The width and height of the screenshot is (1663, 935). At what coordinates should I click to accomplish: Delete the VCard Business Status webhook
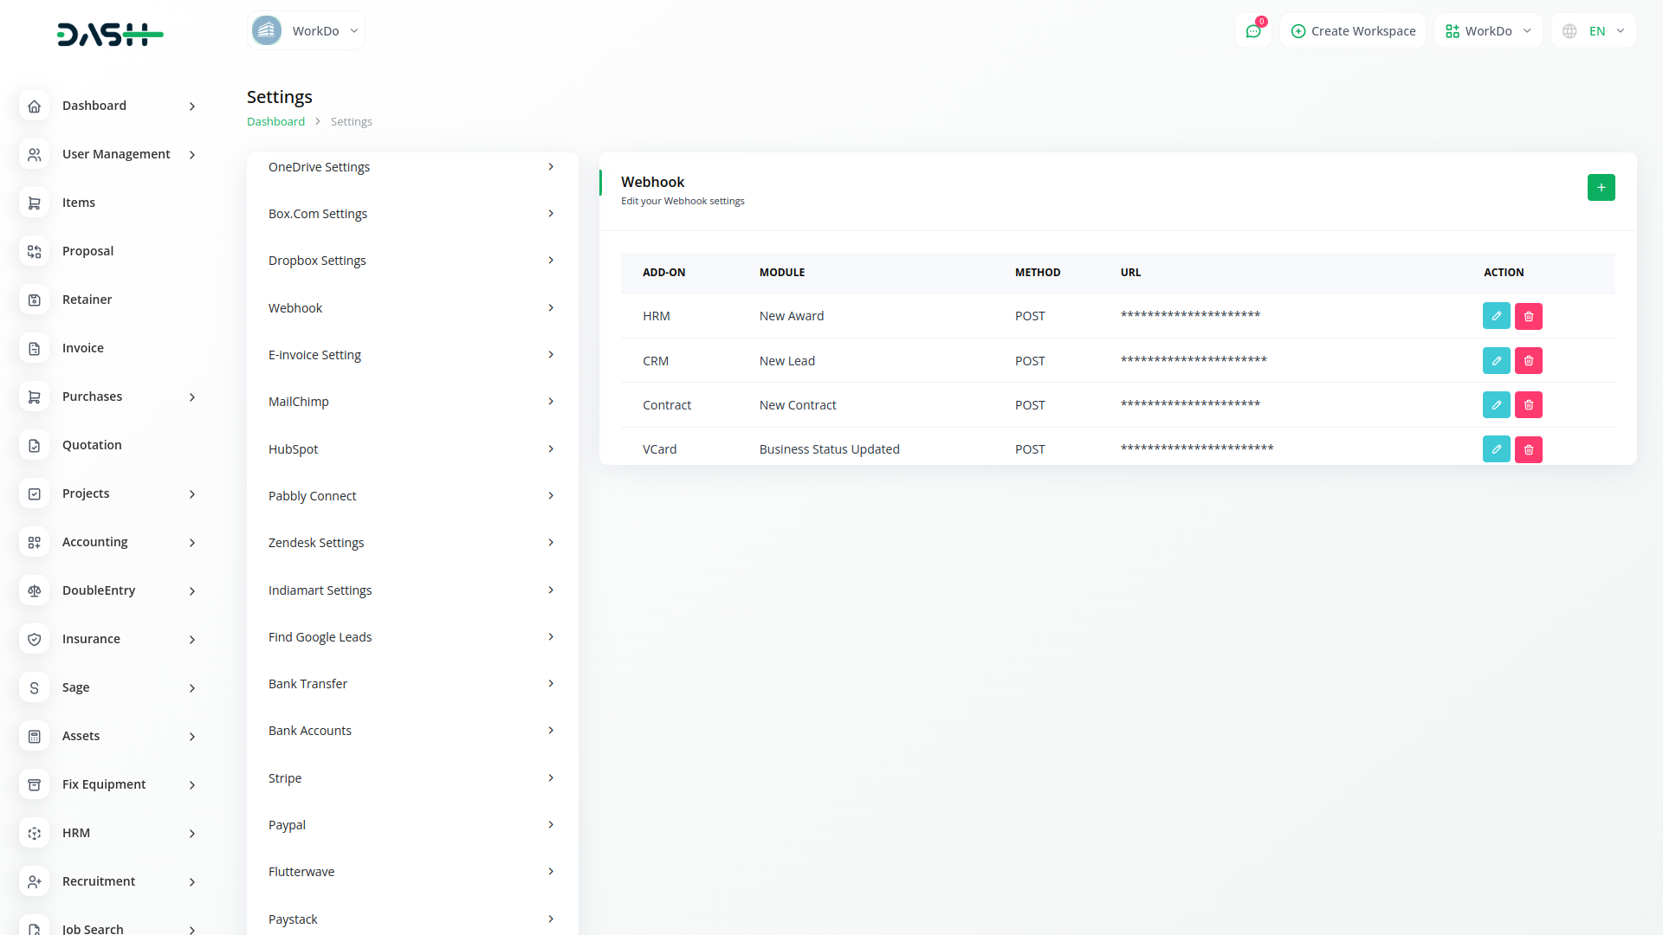pos(1528,449)
